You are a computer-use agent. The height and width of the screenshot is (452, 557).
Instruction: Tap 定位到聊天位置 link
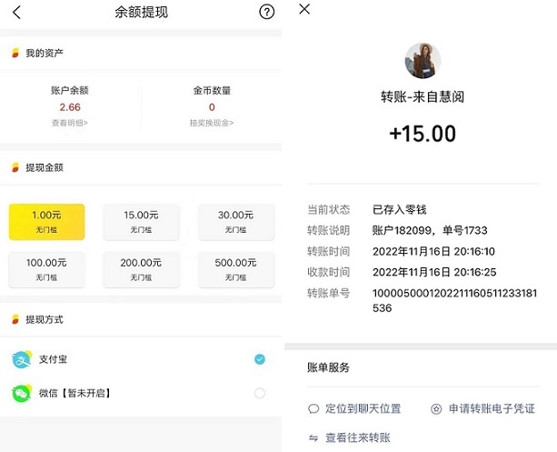[x=363, y=409]
